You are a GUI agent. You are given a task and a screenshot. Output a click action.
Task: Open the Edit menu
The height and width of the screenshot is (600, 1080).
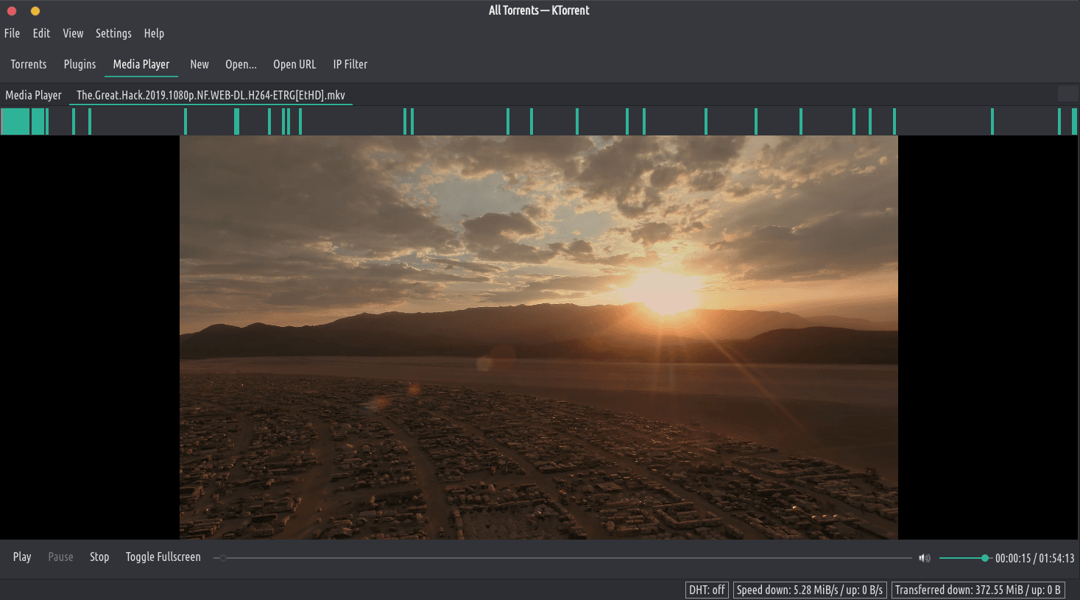click(x=41, y=33)
